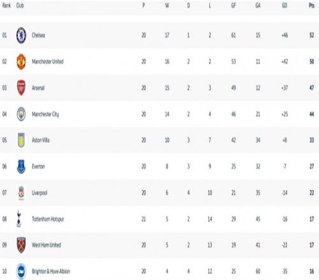319x280 pixels.
Task: Select the Club column header
Action: 20,6
